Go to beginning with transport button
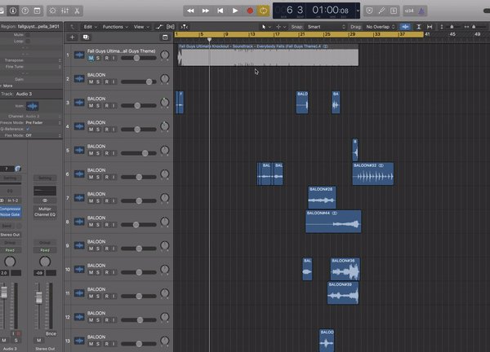 (x=220, y=11)
